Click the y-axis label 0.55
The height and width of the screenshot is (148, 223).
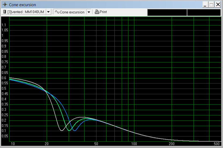point(5,83)
